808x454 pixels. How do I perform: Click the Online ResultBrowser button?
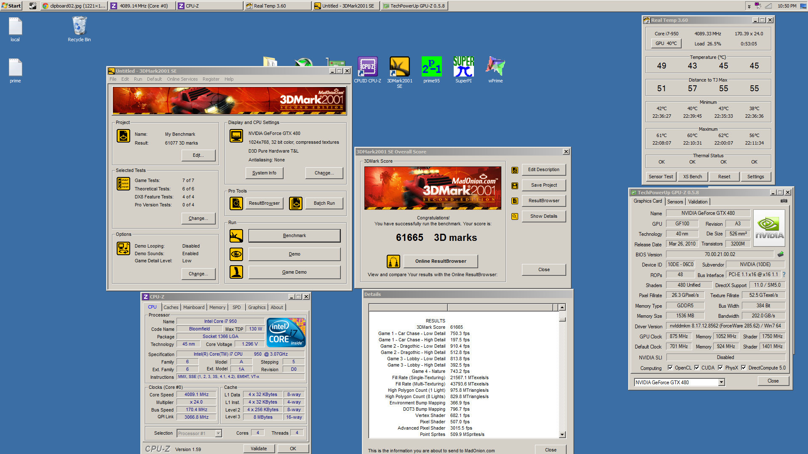coord(441,261)
